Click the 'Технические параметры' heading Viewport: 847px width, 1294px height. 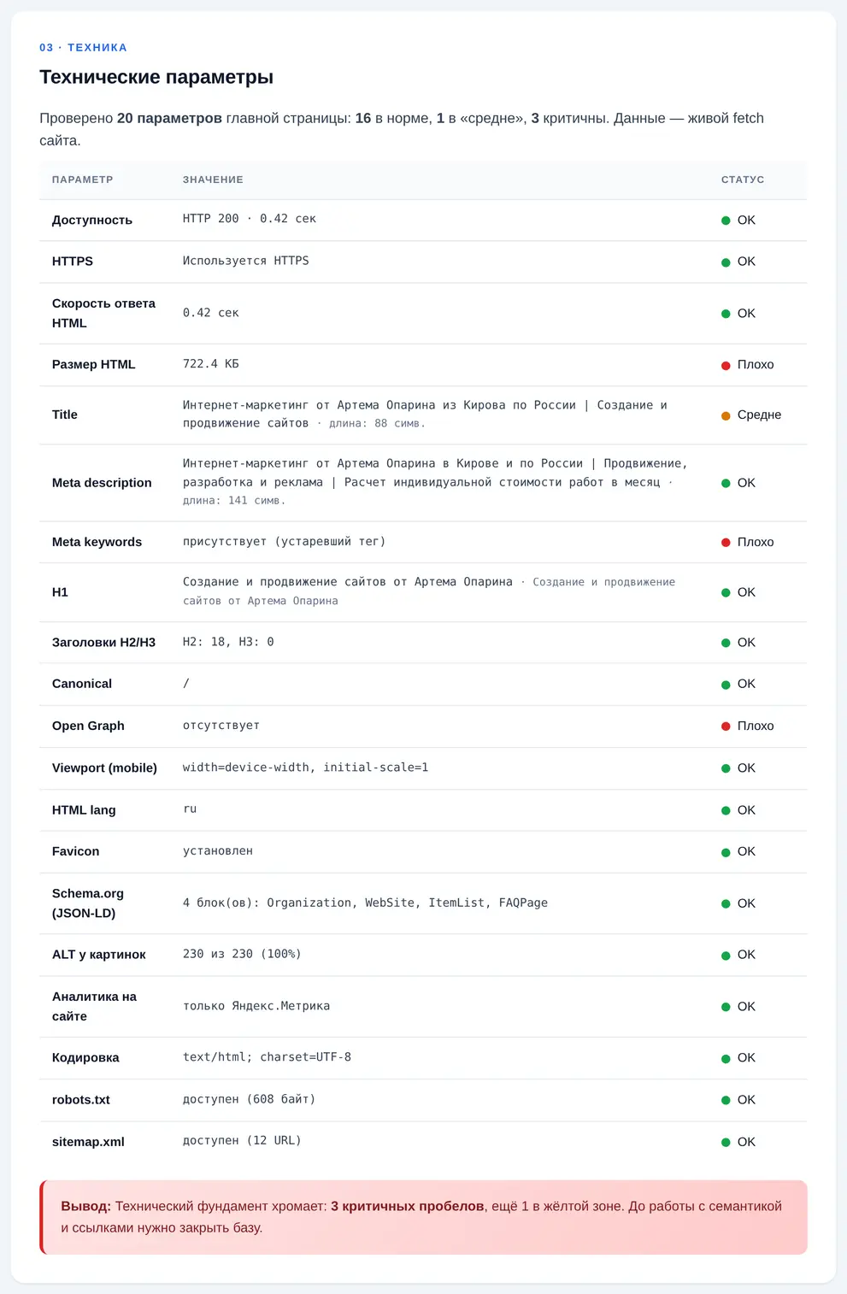156,77
